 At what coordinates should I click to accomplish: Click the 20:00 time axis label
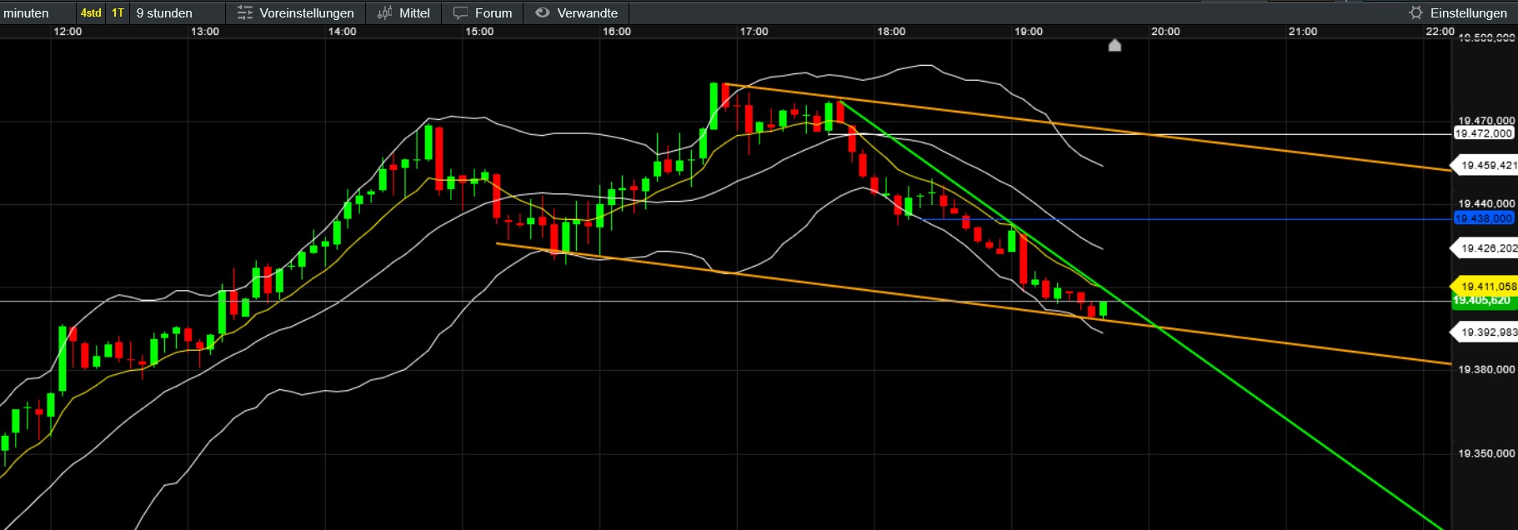coord(1165,32)
